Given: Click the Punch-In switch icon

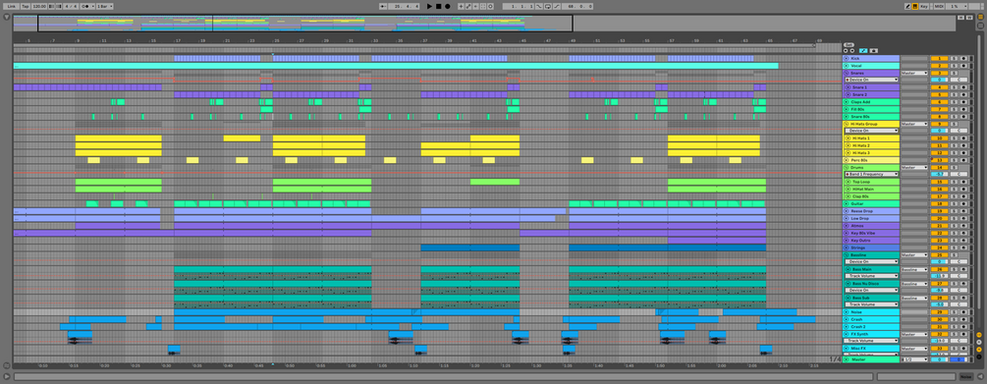Looking at the screenshot, I should [x=539, y=6].
